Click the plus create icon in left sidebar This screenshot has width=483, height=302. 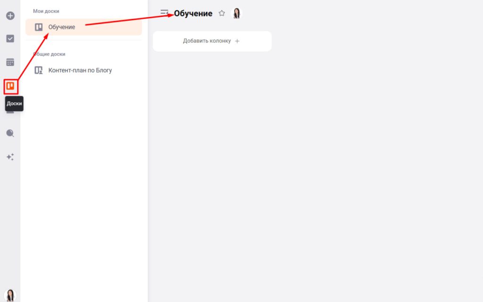click(10, 16)
